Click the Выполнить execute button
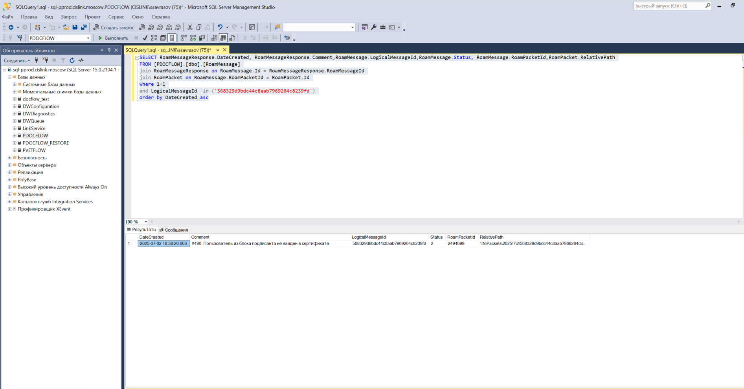 click(113, 38)
